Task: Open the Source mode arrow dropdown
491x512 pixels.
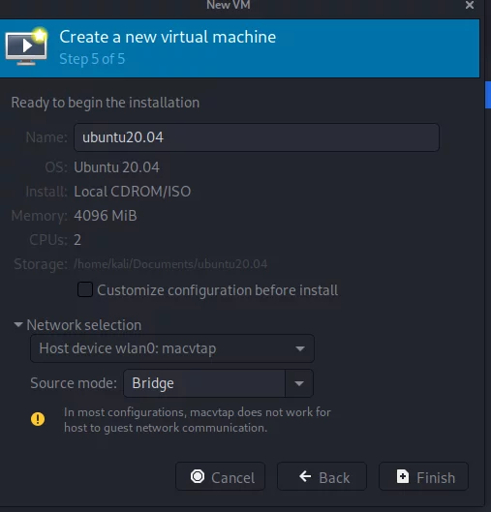Action: click(x=299, y=383)
